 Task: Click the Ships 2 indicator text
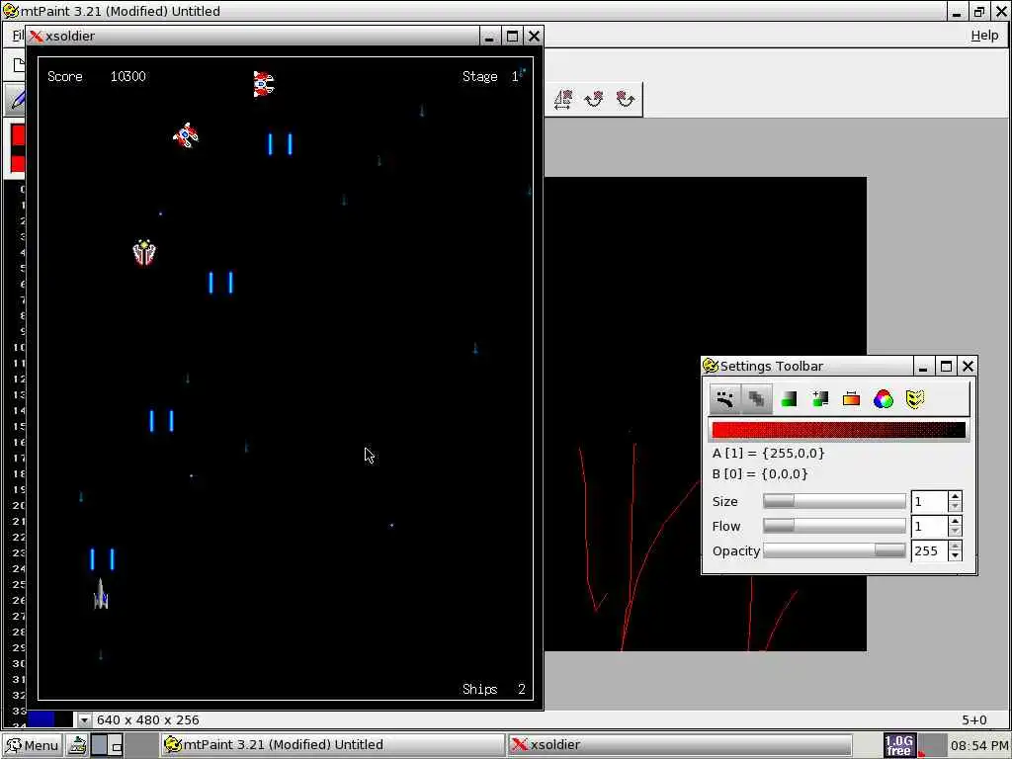[x=494, y=689]
